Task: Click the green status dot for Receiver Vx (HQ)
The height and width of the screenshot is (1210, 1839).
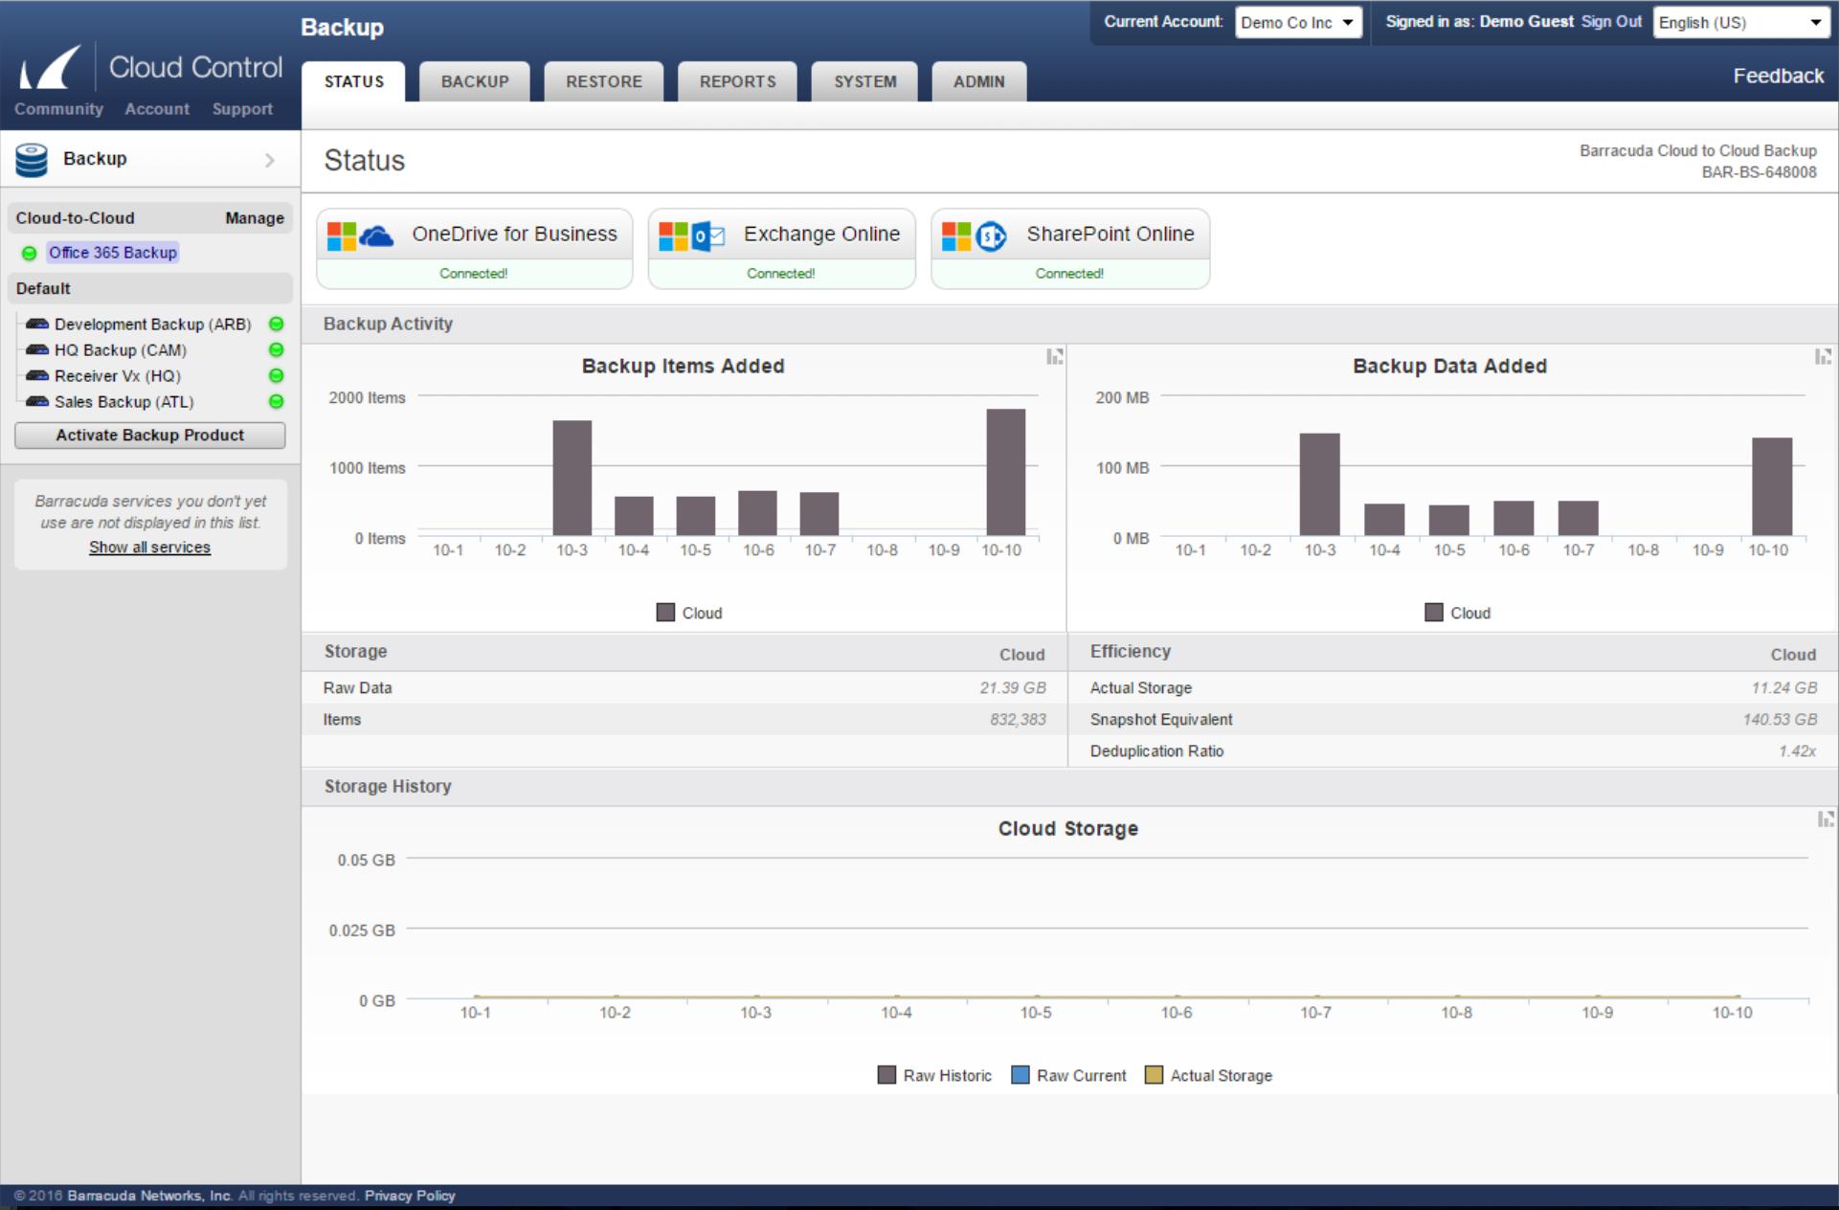Action: [x=276, y=376]
